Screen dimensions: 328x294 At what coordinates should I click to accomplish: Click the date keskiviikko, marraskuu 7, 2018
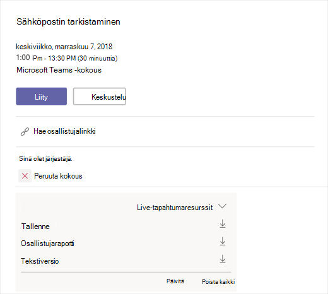point(64,47)
